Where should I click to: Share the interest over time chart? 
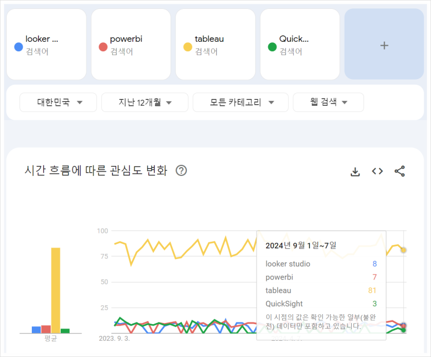pos(399,171)
